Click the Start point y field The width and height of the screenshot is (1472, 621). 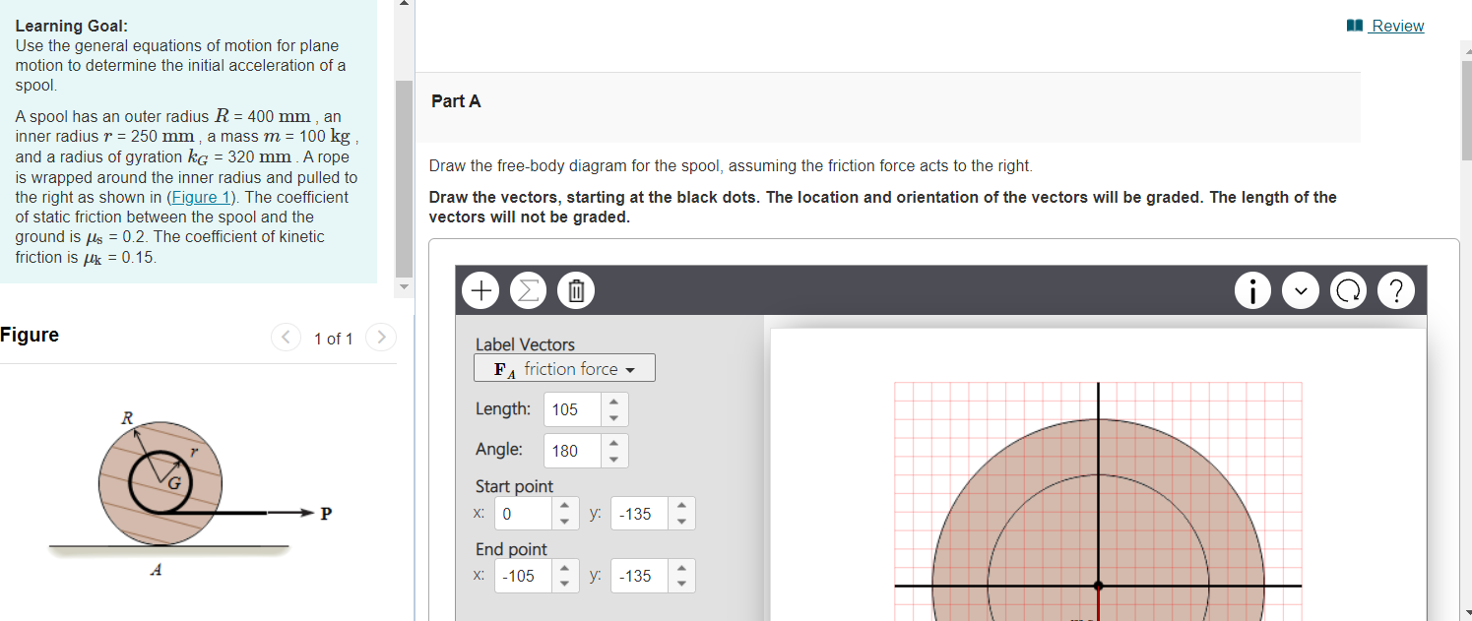[639, 514]
